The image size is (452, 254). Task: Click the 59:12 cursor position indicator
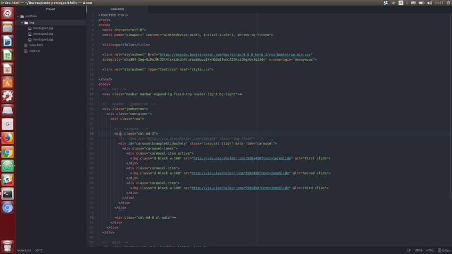click(39, 251)
